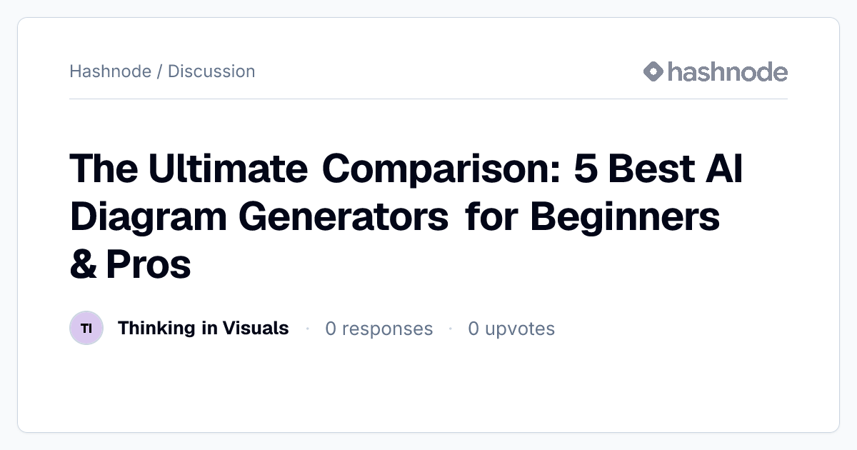This screenshot has width=857, height=450.
Task: Click the horizontal divider under the header
Action: [428, 99]
